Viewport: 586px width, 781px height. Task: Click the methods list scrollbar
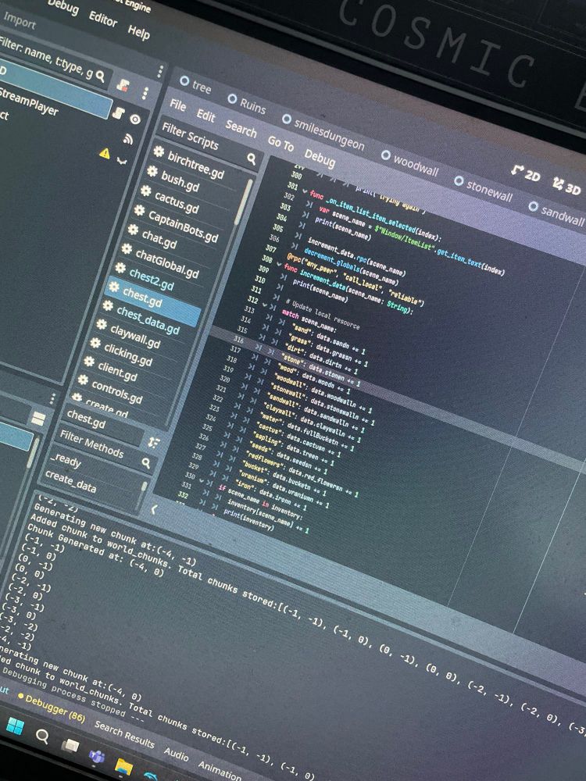coord(145,487)
